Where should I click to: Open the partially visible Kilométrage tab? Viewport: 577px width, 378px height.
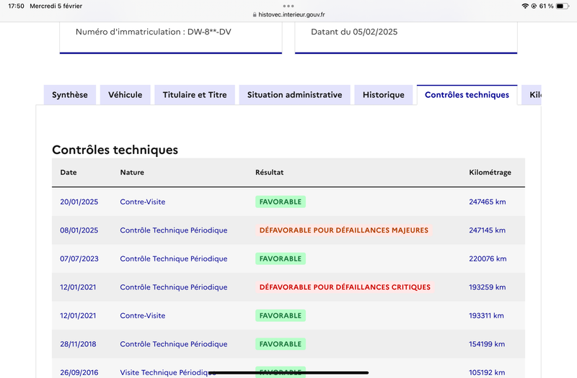pyautogui.click(x=532, y=95)
